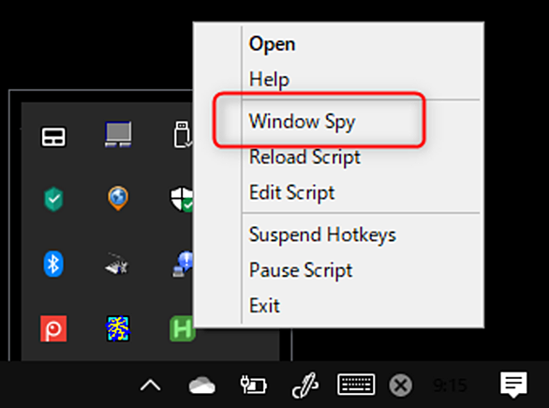Open the Windows Security shield icon
Viewport: 549px width, 408px height.
click(182, 199)
